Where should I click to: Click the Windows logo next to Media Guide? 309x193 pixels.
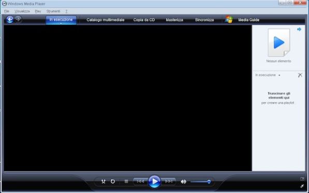[229, 20]
